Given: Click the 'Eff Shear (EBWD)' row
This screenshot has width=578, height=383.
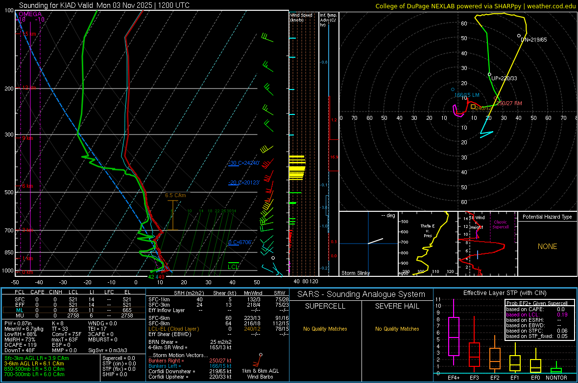Looking at the screenshot, I should pos(218,334).
